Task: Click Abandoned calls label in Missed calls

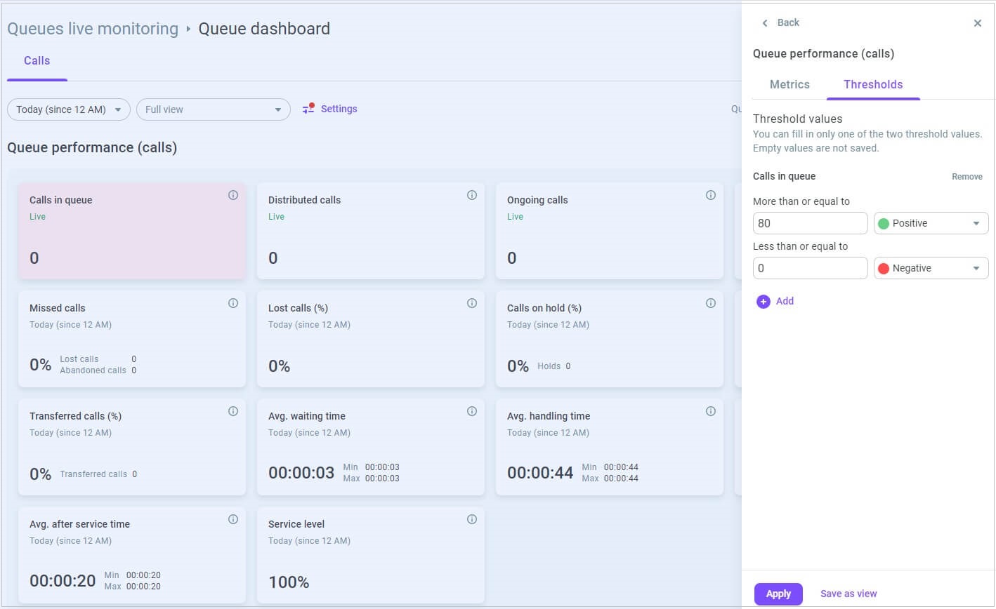Action: coord(93,370)
